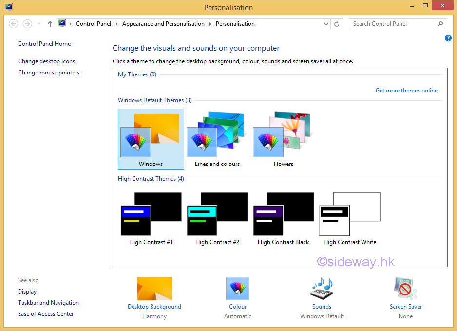Viewport: 457px width, 331px height.
Task: Open the recent locations dropdown arrow
Action: (x=39, y=24)
